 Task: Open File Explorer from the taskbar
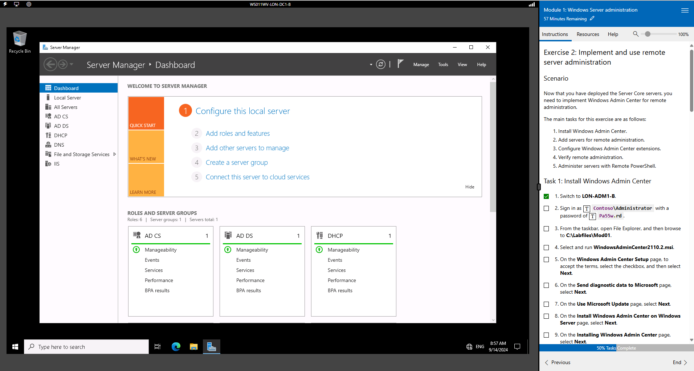[x=193, y=347]
